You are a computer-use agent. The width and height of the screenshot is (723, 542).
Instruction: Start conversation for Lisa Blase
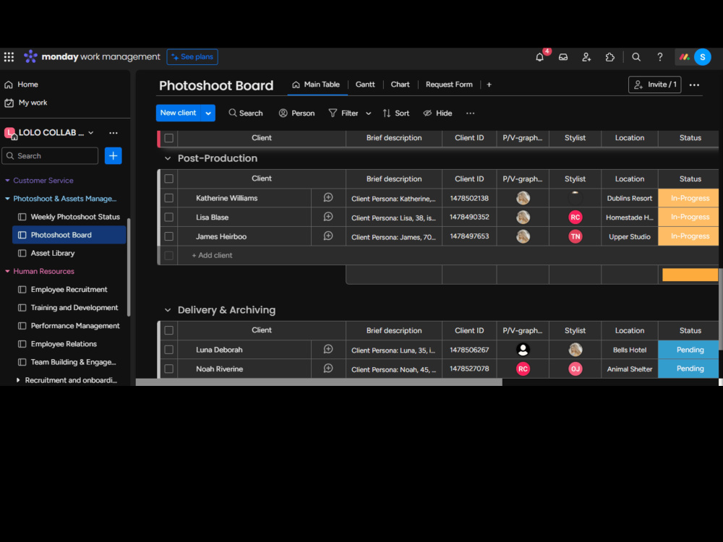point(328,217)
